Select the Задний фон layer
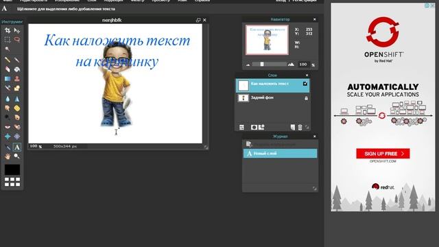 [x=273, y=98]
